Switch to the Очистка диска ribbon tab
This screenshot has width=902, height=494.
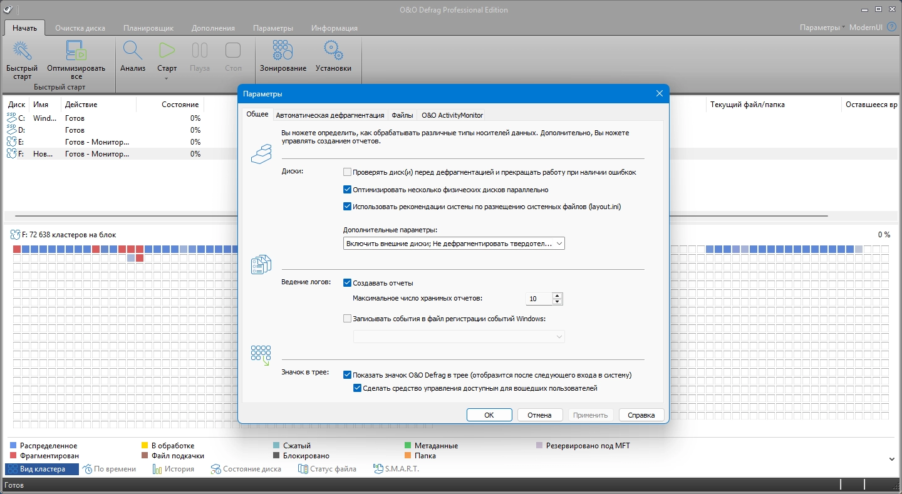pyautogui.click(x=80, y=28)
